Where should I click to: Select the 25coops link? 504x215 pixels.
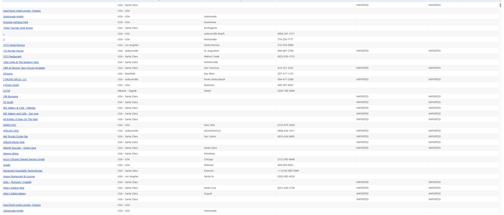click(x=8, y=74)
